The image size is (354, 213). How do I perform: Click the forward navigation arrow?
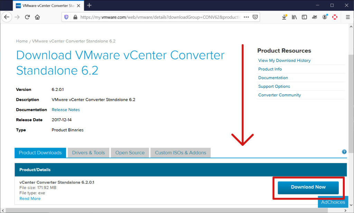pyautogui.click(x=17, y=17)
